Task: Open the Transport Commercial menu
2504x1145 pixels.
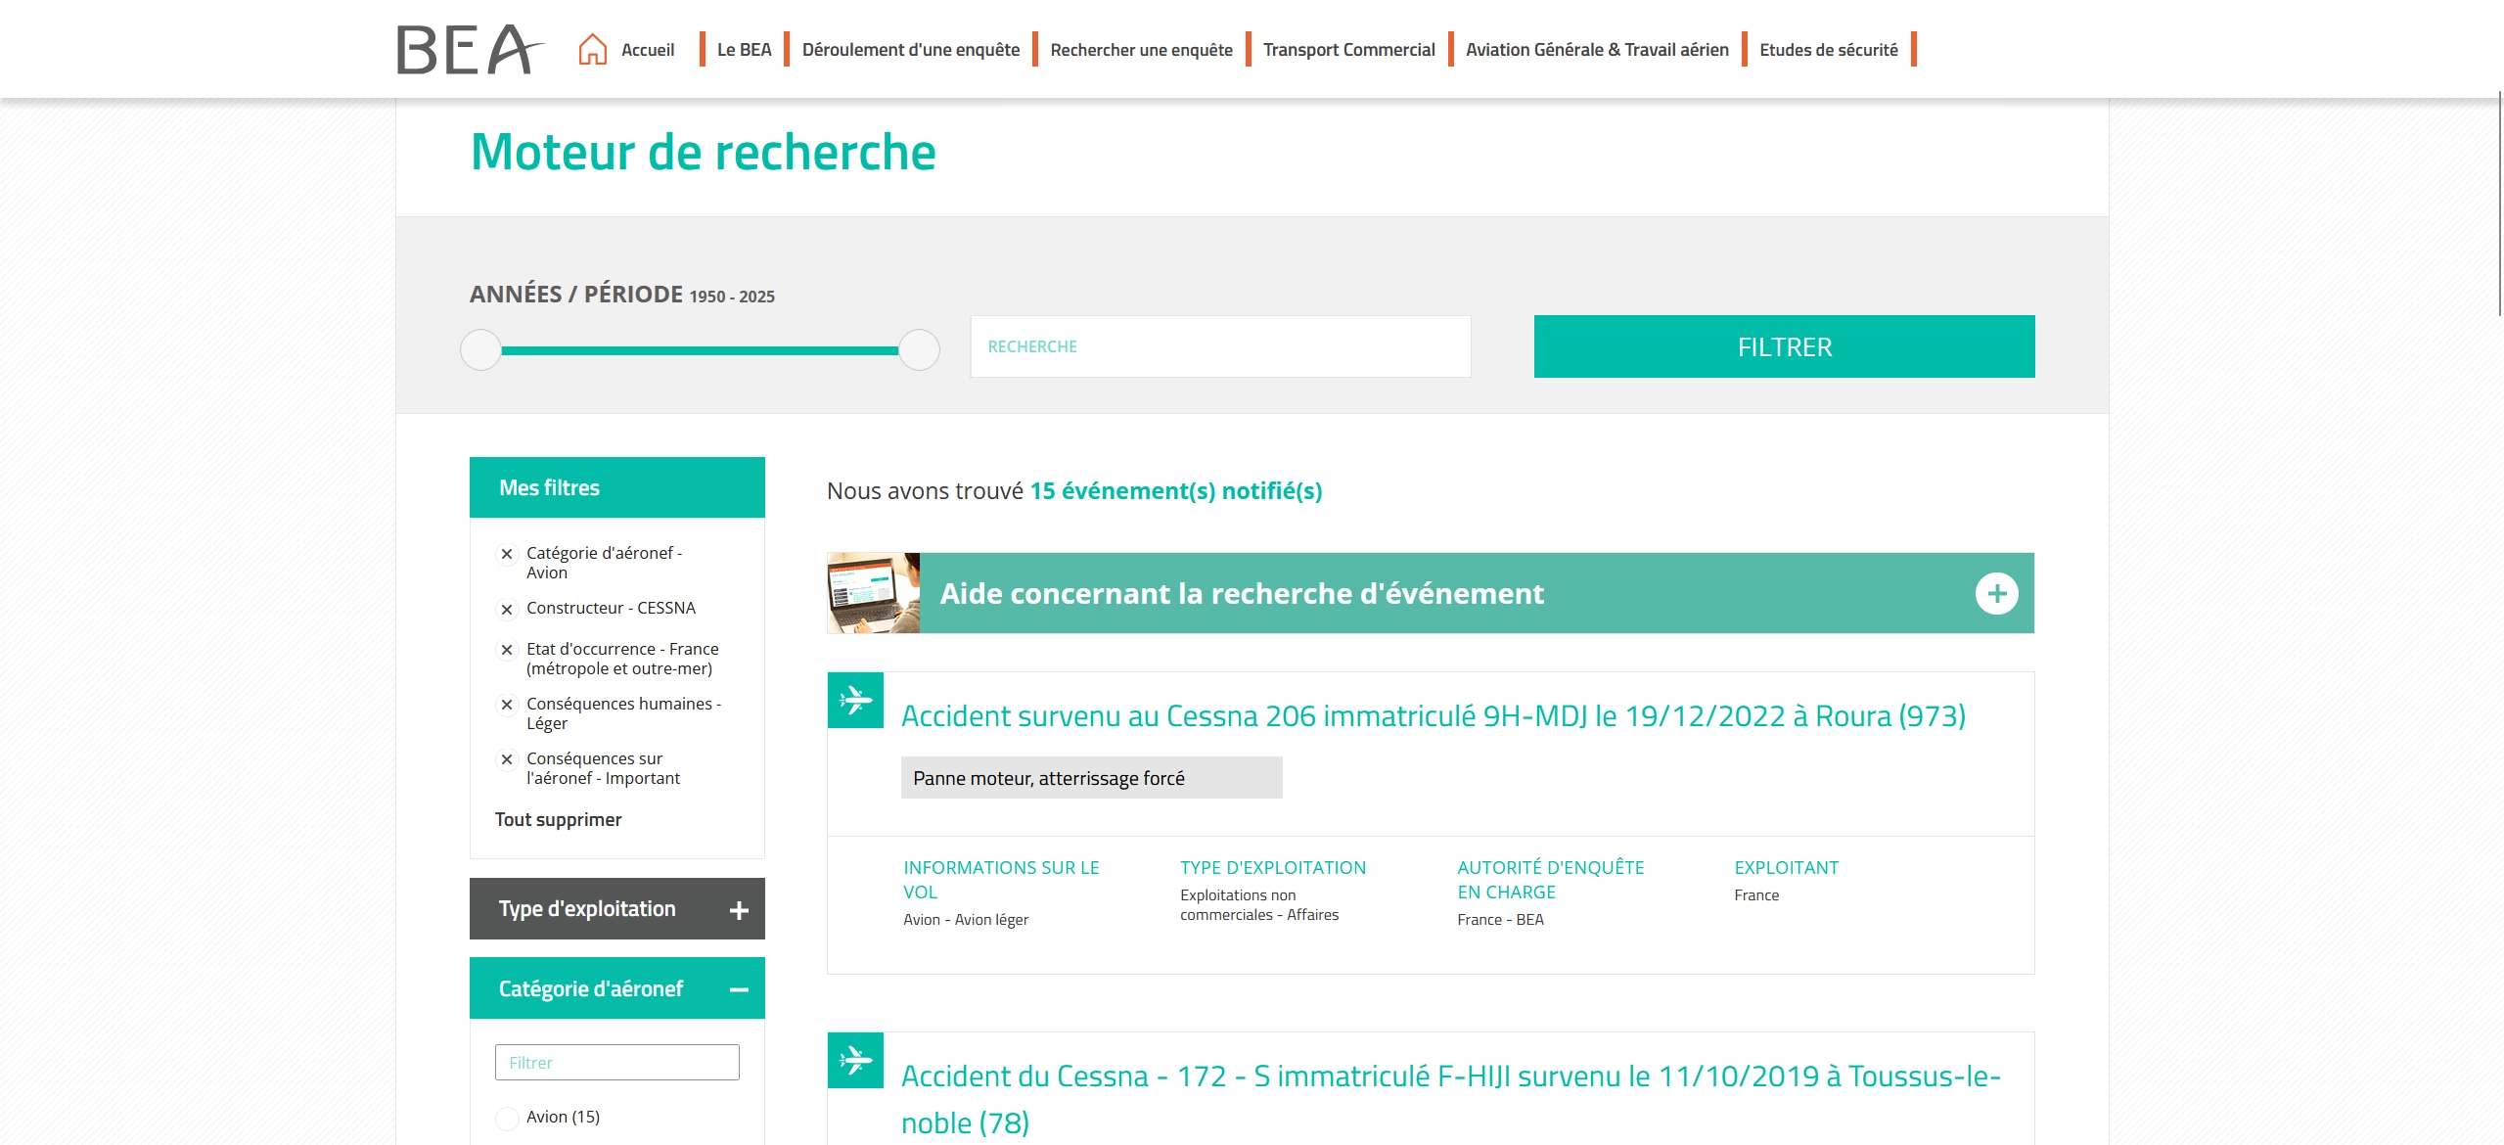Action: (1348, 49)
